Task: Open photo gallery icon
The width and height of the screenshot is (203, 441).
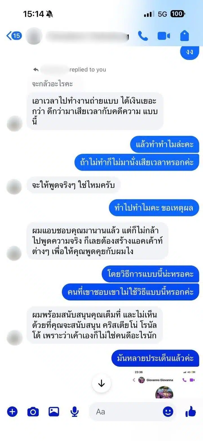Action: click(54, 412)
